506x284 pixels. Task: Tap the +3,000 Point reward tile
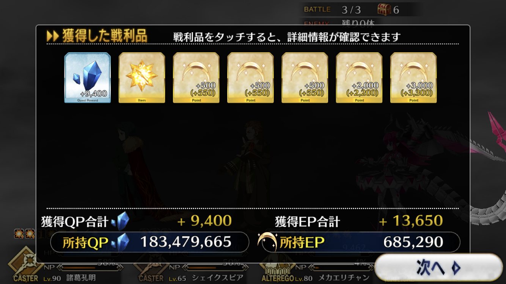click(413, 78)
